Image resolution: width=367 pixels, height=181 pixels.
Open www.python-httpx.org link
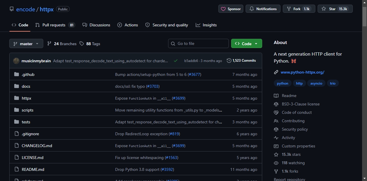[x=303, y=72]
